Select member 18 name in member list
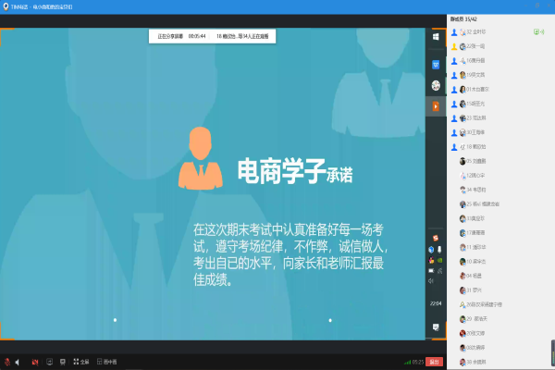Screen dimensions: 555x370 pos(476,146)
